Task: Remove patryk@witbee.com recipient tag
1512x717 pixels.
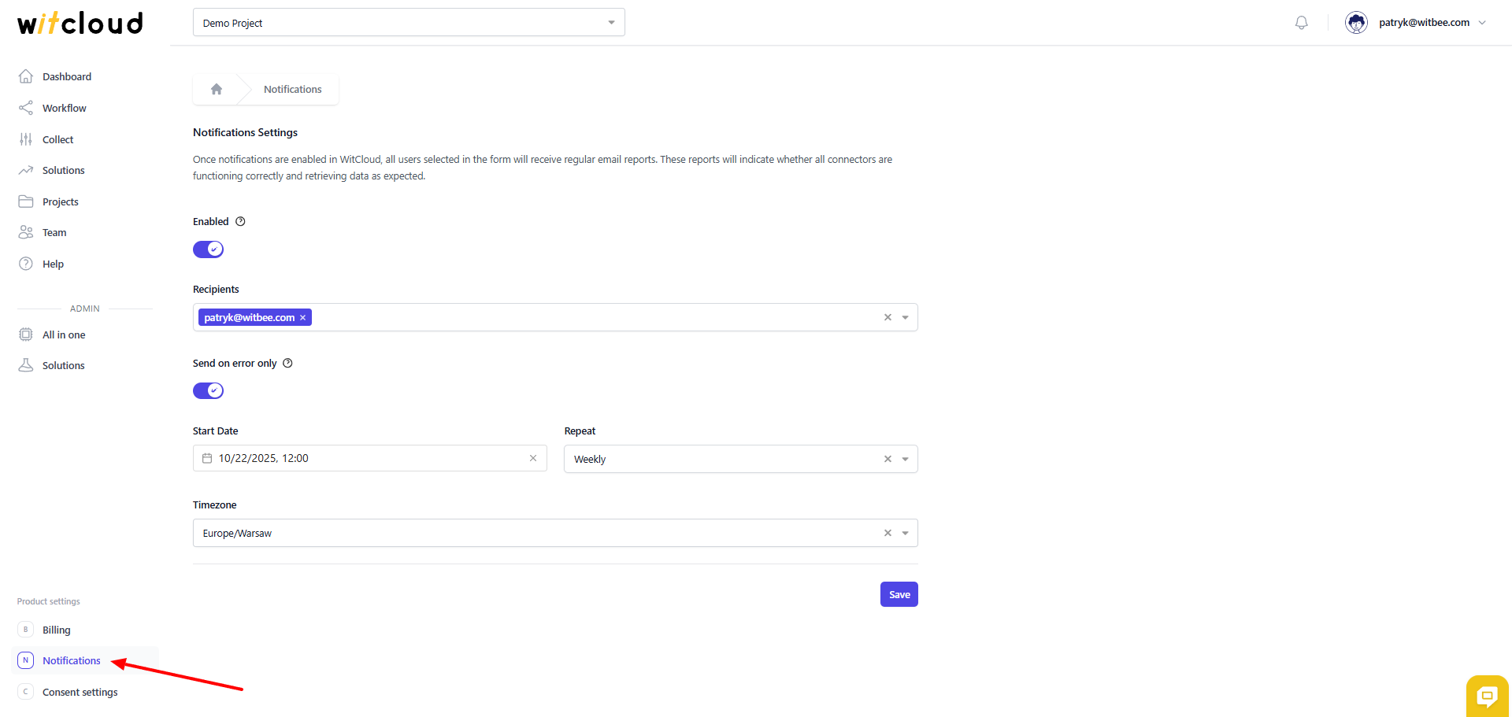Action: pos(302,318)
